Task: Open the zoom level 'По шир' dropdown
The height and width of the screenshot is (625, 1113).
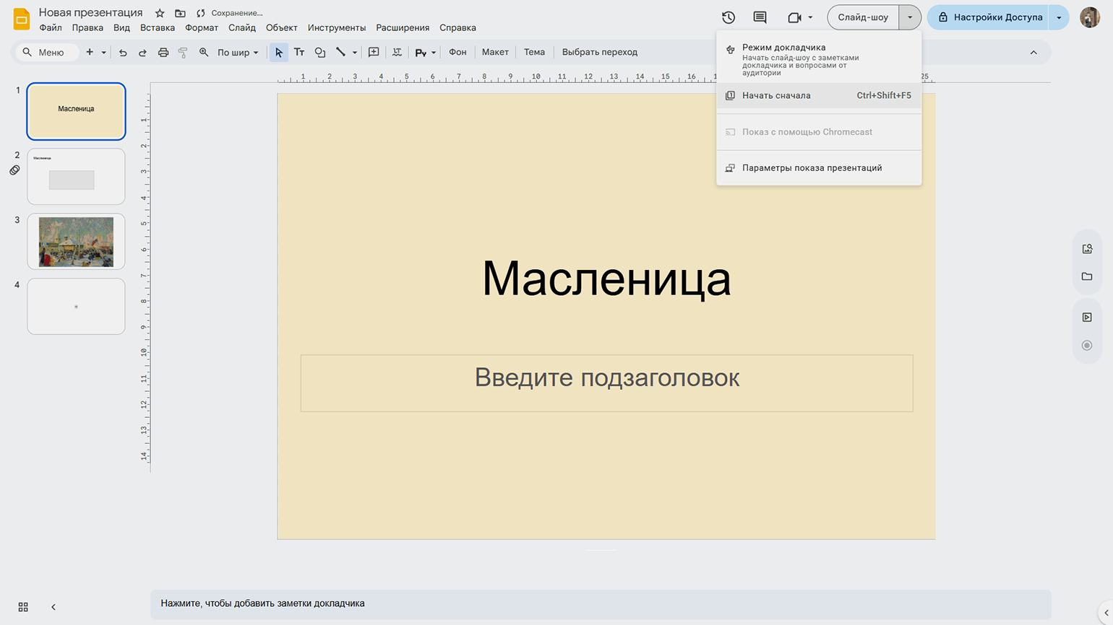Action: pos(238,52)
